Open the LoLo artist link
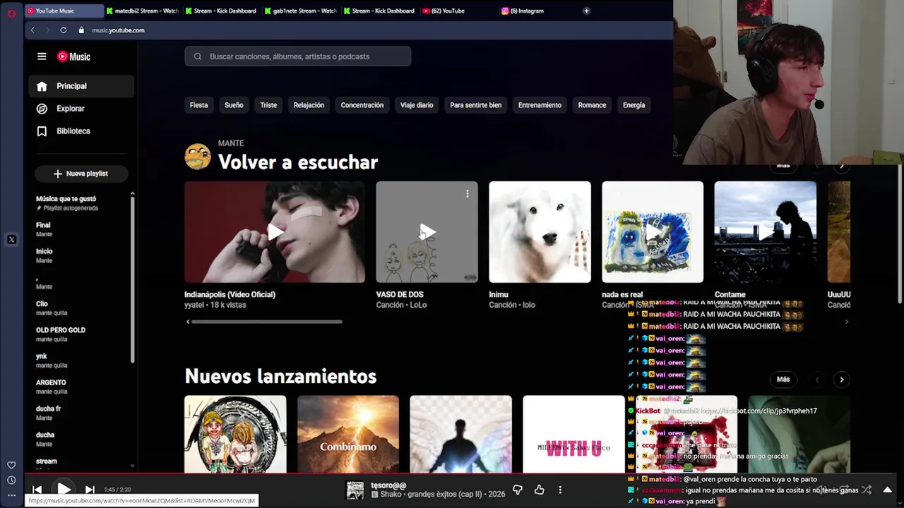Image resolution: width=904 pixels, height=508 pixels. pos(418,305)
